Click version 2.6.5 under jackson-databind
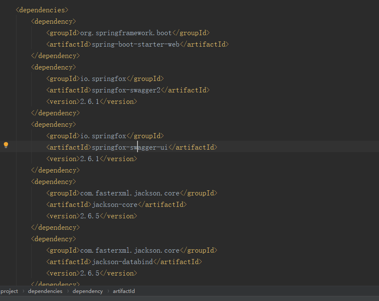 pyautogui.click(x=90, y=273)
